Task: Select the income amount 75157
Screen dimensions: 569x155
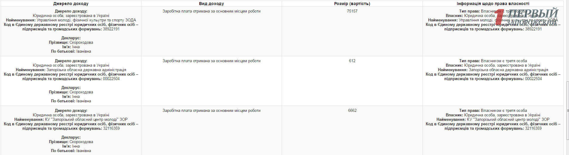Action: click(352, 11)
